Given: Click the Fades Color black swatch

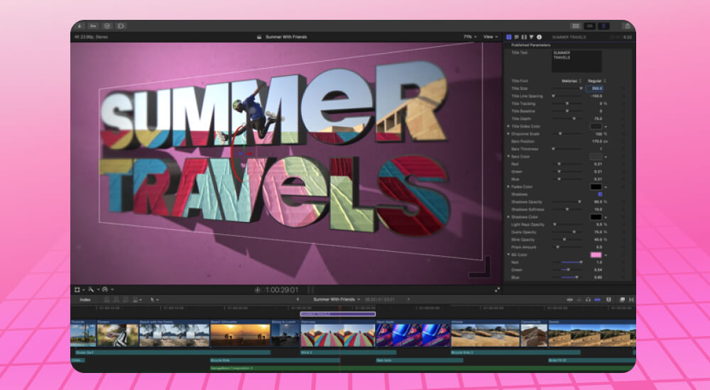Looking at the screenshot, I should coord(596,187).
